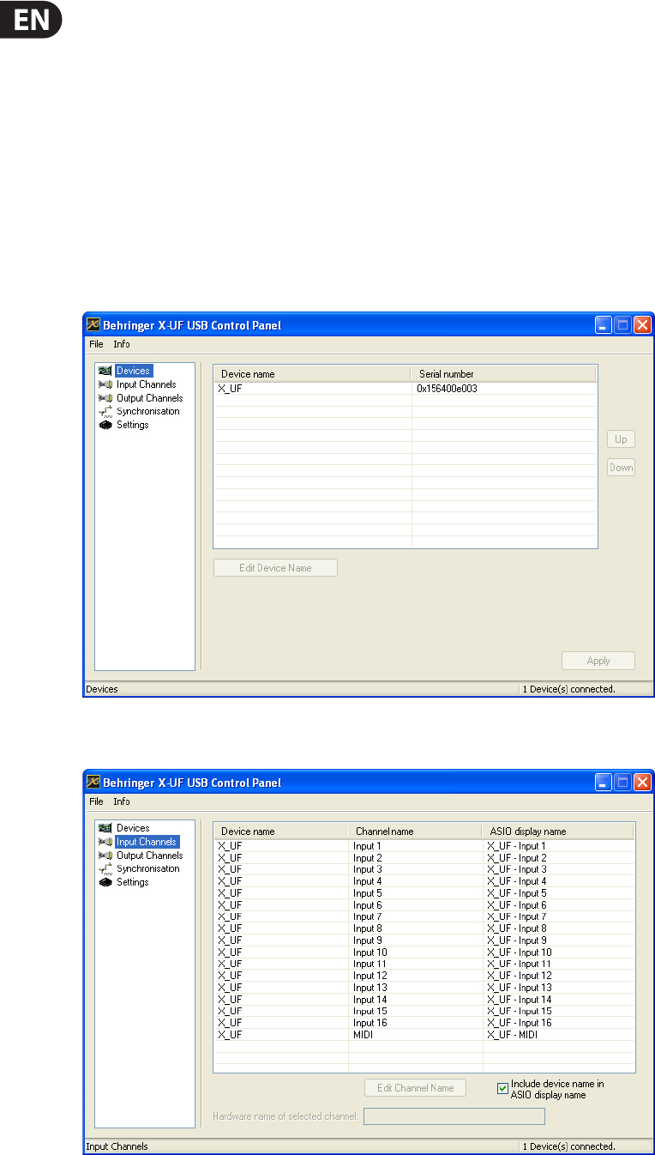
Task: Minimize the Input Channels control panel window
Action: (x=604, y=783)
